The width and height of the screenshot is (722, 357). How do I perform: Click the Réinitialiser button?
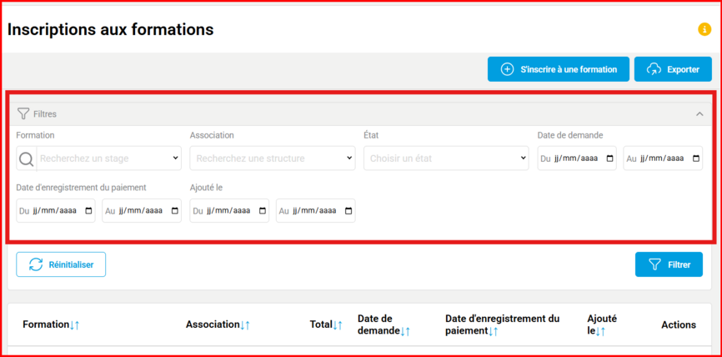pyautogui.click(x=61, y=264)
